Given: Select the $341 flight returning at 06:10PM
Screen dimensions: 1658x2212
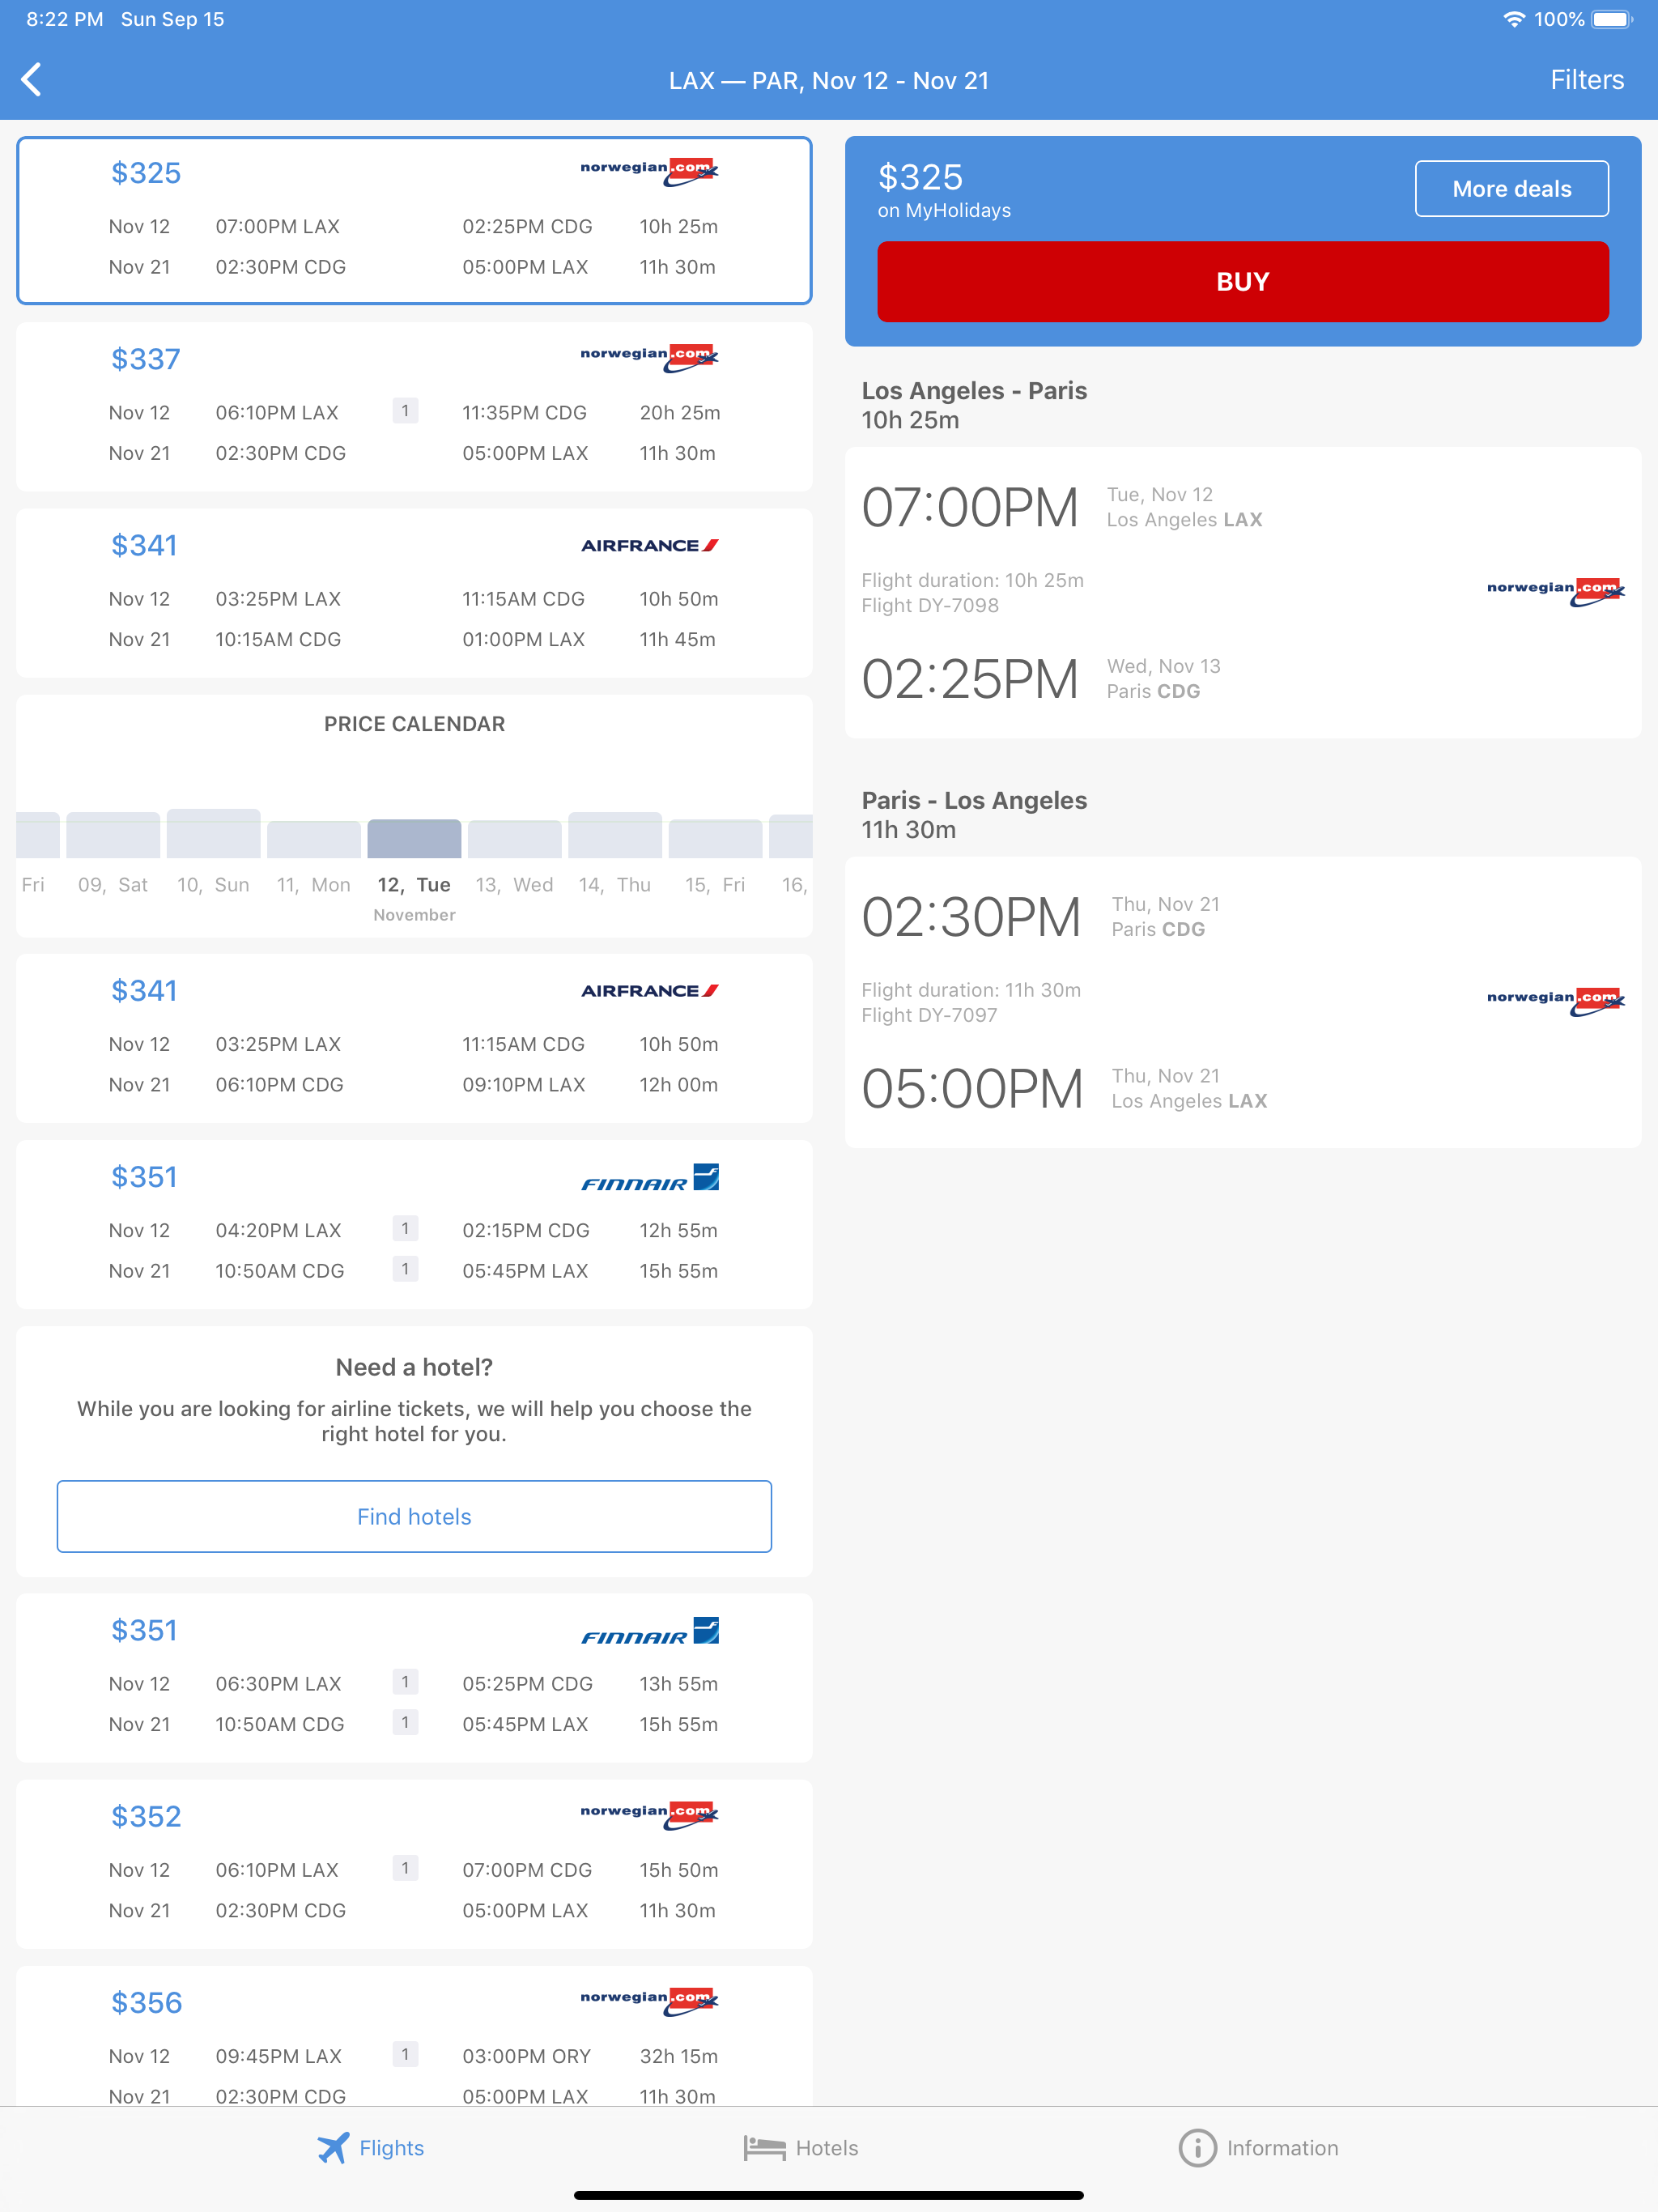Looking at the screenshot, I should point(414,1038).
